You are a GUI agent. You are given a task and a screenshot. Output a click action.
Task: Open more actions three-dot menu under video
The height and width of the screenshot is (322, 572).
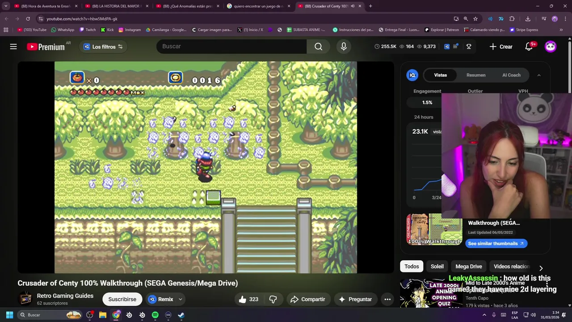point(388,299)
